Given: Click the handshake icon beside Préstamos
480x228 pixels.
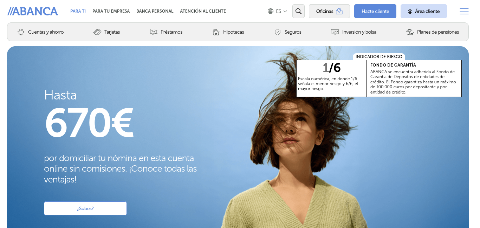Looking at the screenshot, I should pos(154,32).
